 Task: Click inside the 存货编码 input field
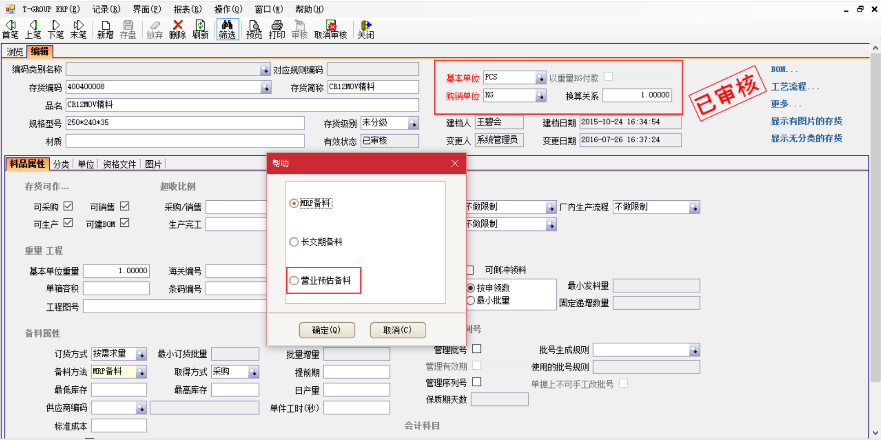pyautogui.click(x=161, y=87)
